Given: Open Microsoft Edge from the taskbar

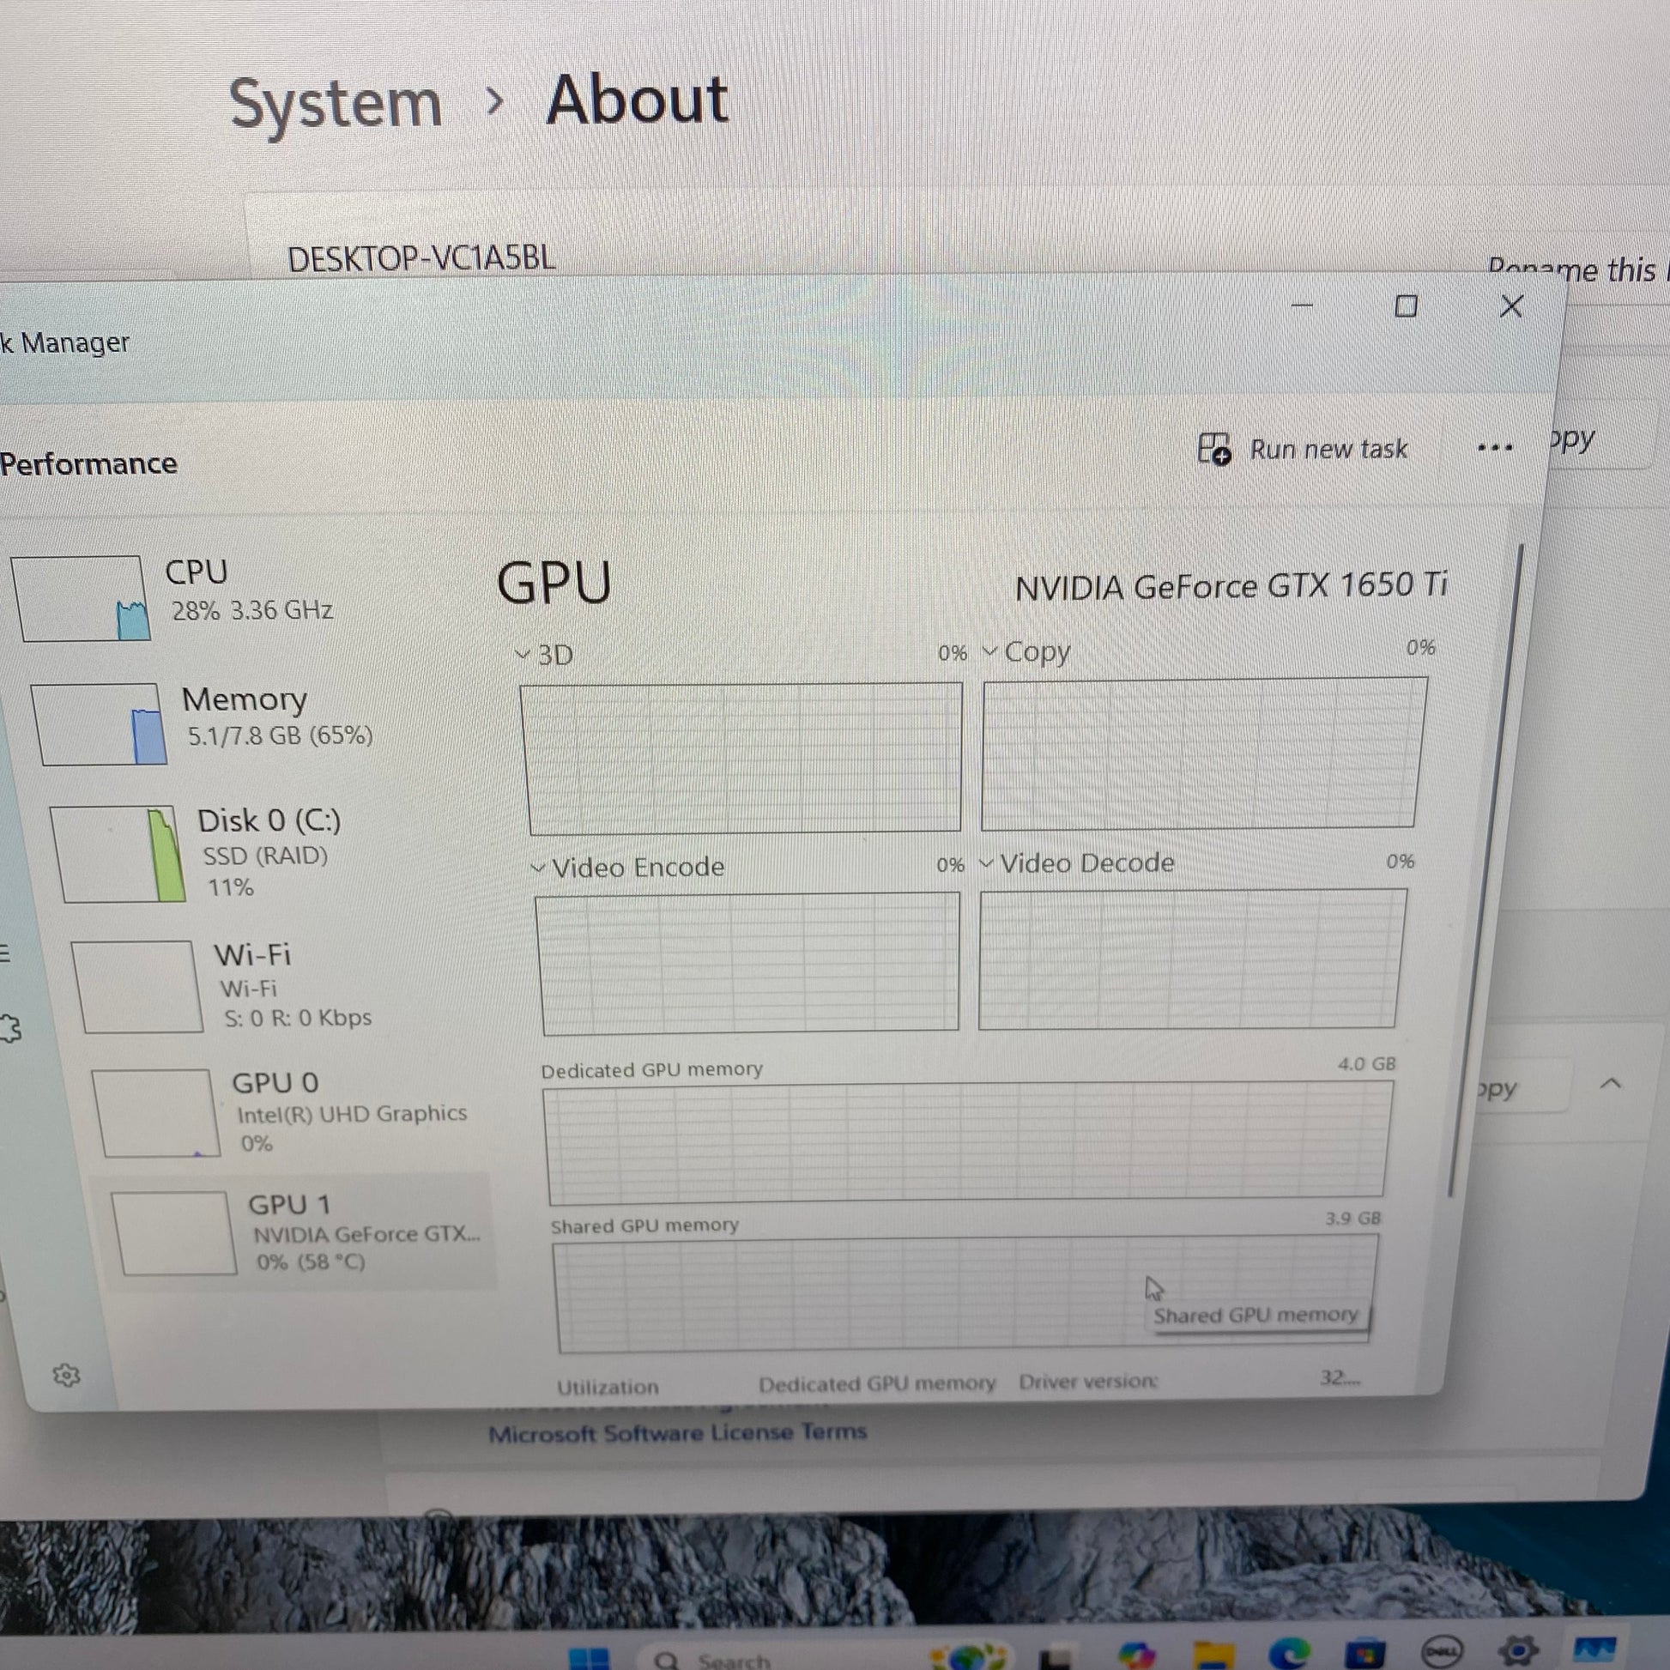Looking at the screenshot, I should click(1288, 1655).
